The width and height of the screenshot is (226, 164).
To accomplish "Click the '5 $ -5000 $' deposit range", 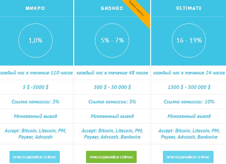I will point(35,87).
